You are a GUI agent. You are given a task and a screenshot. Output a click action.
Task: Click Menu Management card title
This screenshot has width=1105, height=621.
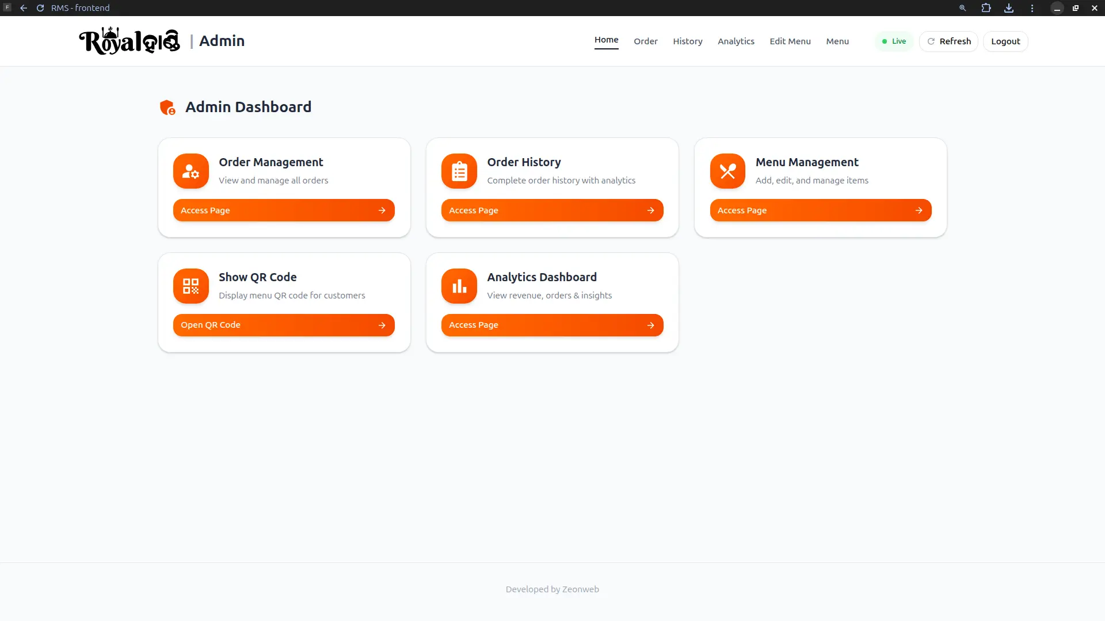pos(807,162)
